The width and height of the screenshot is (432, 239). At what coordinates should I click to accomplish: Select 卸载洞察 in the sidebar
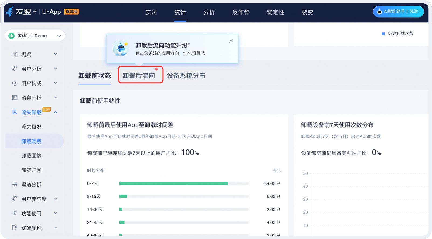tap(34, 141)
